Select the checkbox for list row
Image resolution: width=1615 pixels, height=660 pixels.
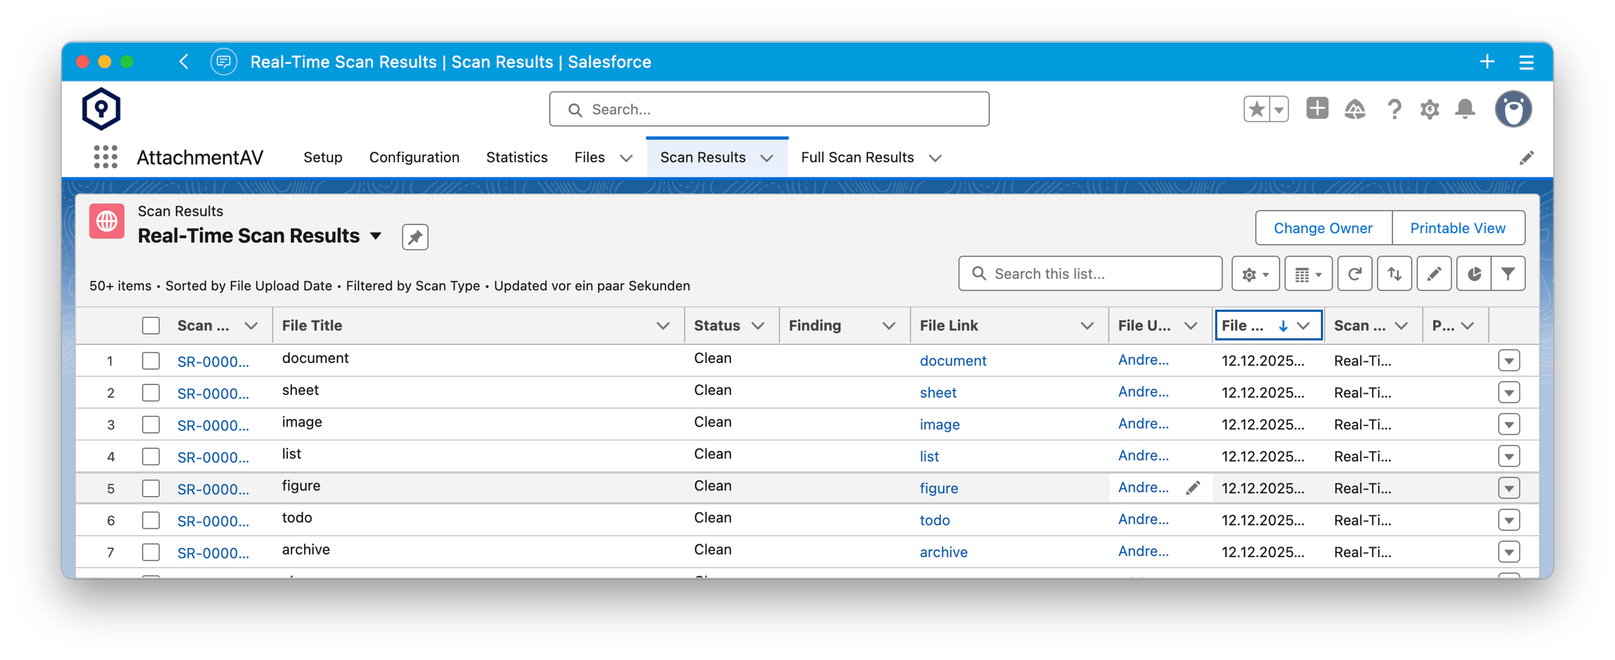pyautogui.click(x=151, y=456)
